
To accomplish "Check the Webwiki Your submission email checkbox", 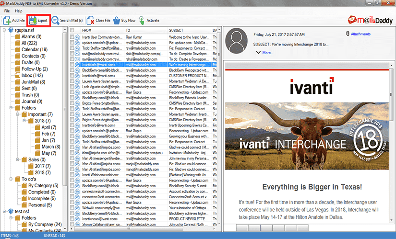I will (x=72, y=208).
